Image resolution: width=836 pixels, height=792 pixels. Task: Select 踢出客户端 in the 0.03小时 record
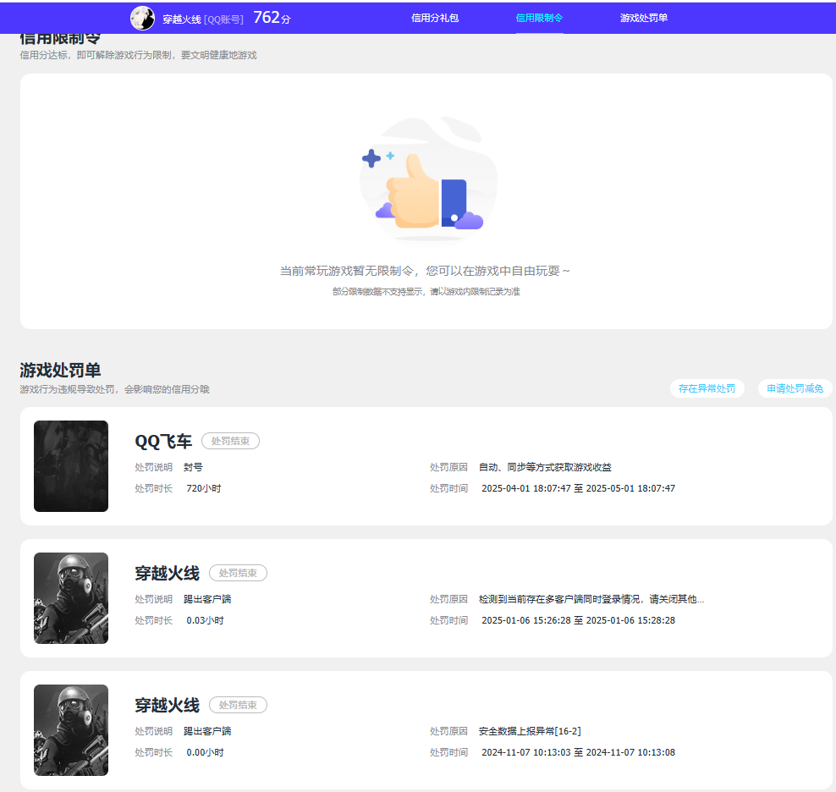click(207, 599)
